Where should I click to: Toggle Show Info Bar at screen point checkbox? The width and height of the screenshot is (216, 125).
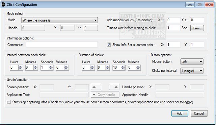pos(109,45)
